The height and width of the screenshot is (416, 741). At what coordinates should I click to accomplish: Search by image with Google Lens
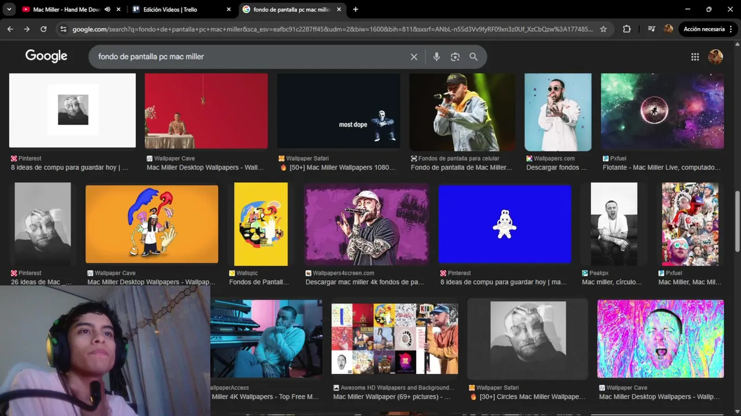455,57
